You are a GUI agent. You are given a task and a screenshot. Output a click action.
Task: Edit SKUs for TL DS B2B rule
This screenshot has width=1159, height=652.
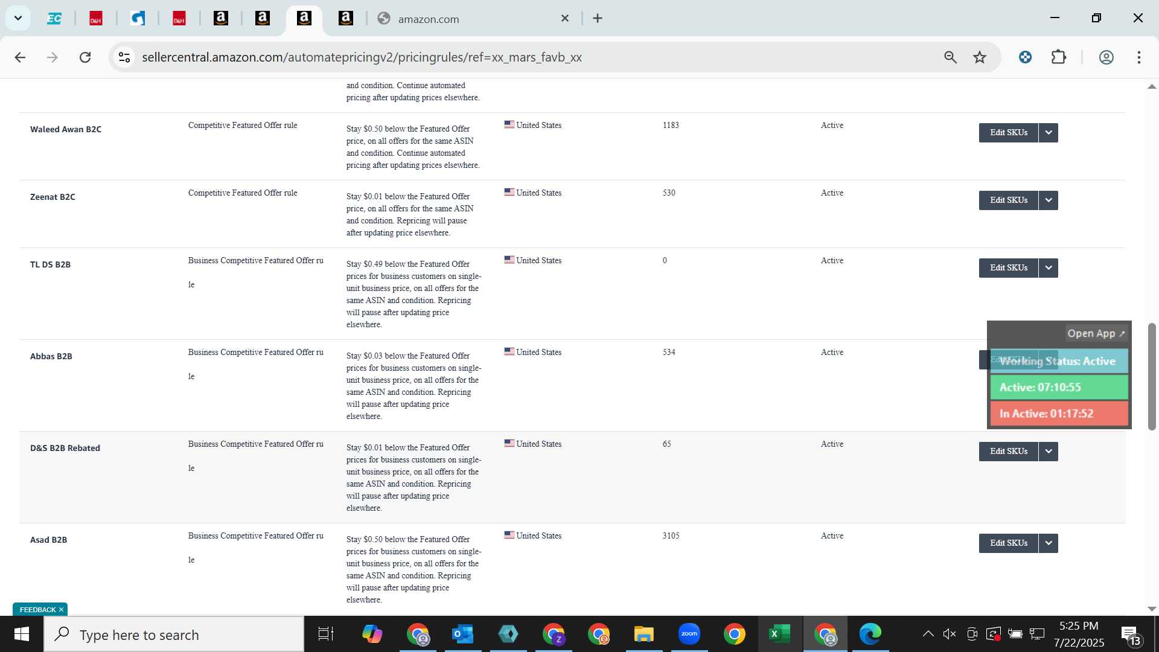click(1008, 268)
